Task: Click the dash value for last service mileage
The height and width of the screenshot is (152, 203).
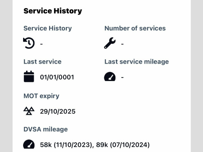Action: pos(122,77)
